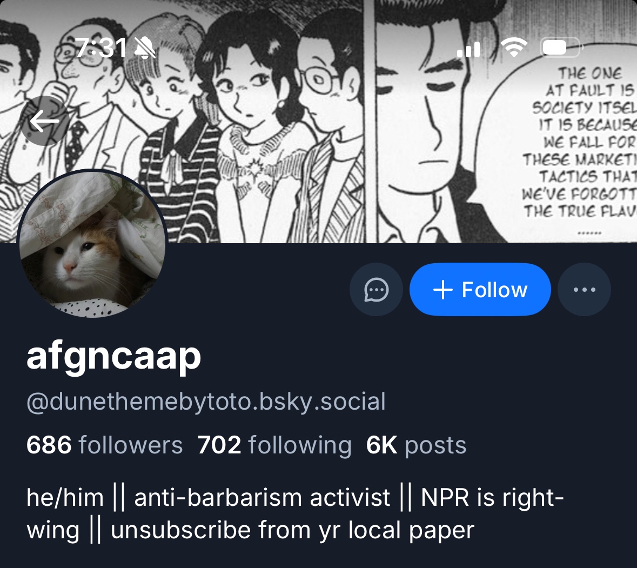637x568 pixels.
Task: Open chat with the message bubble icon
Action: [x=376, y=290]
